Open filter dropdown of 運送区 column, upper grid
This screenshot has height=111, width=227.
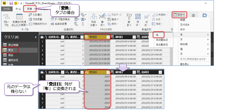pyautogui.click(x=82, y=37)
